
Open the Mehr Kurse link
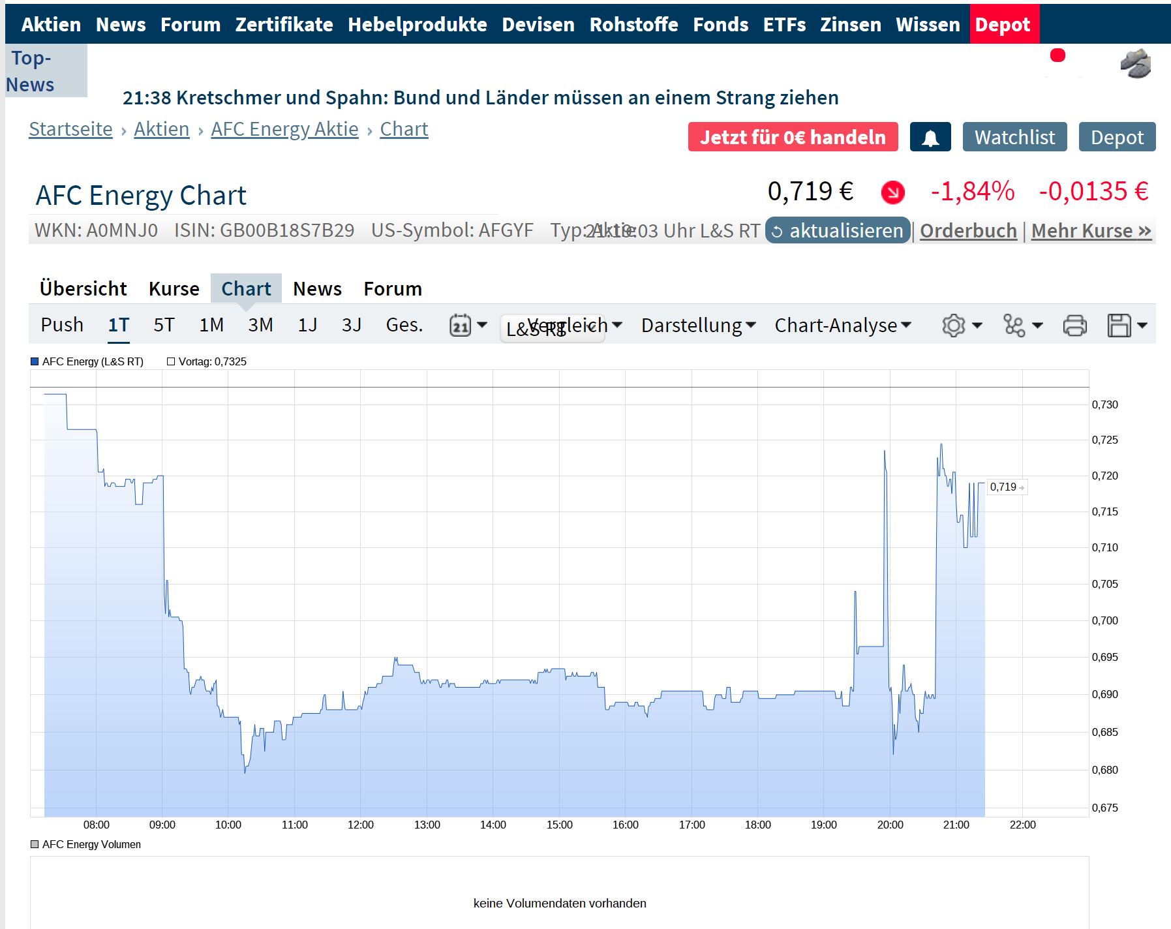1091,231
